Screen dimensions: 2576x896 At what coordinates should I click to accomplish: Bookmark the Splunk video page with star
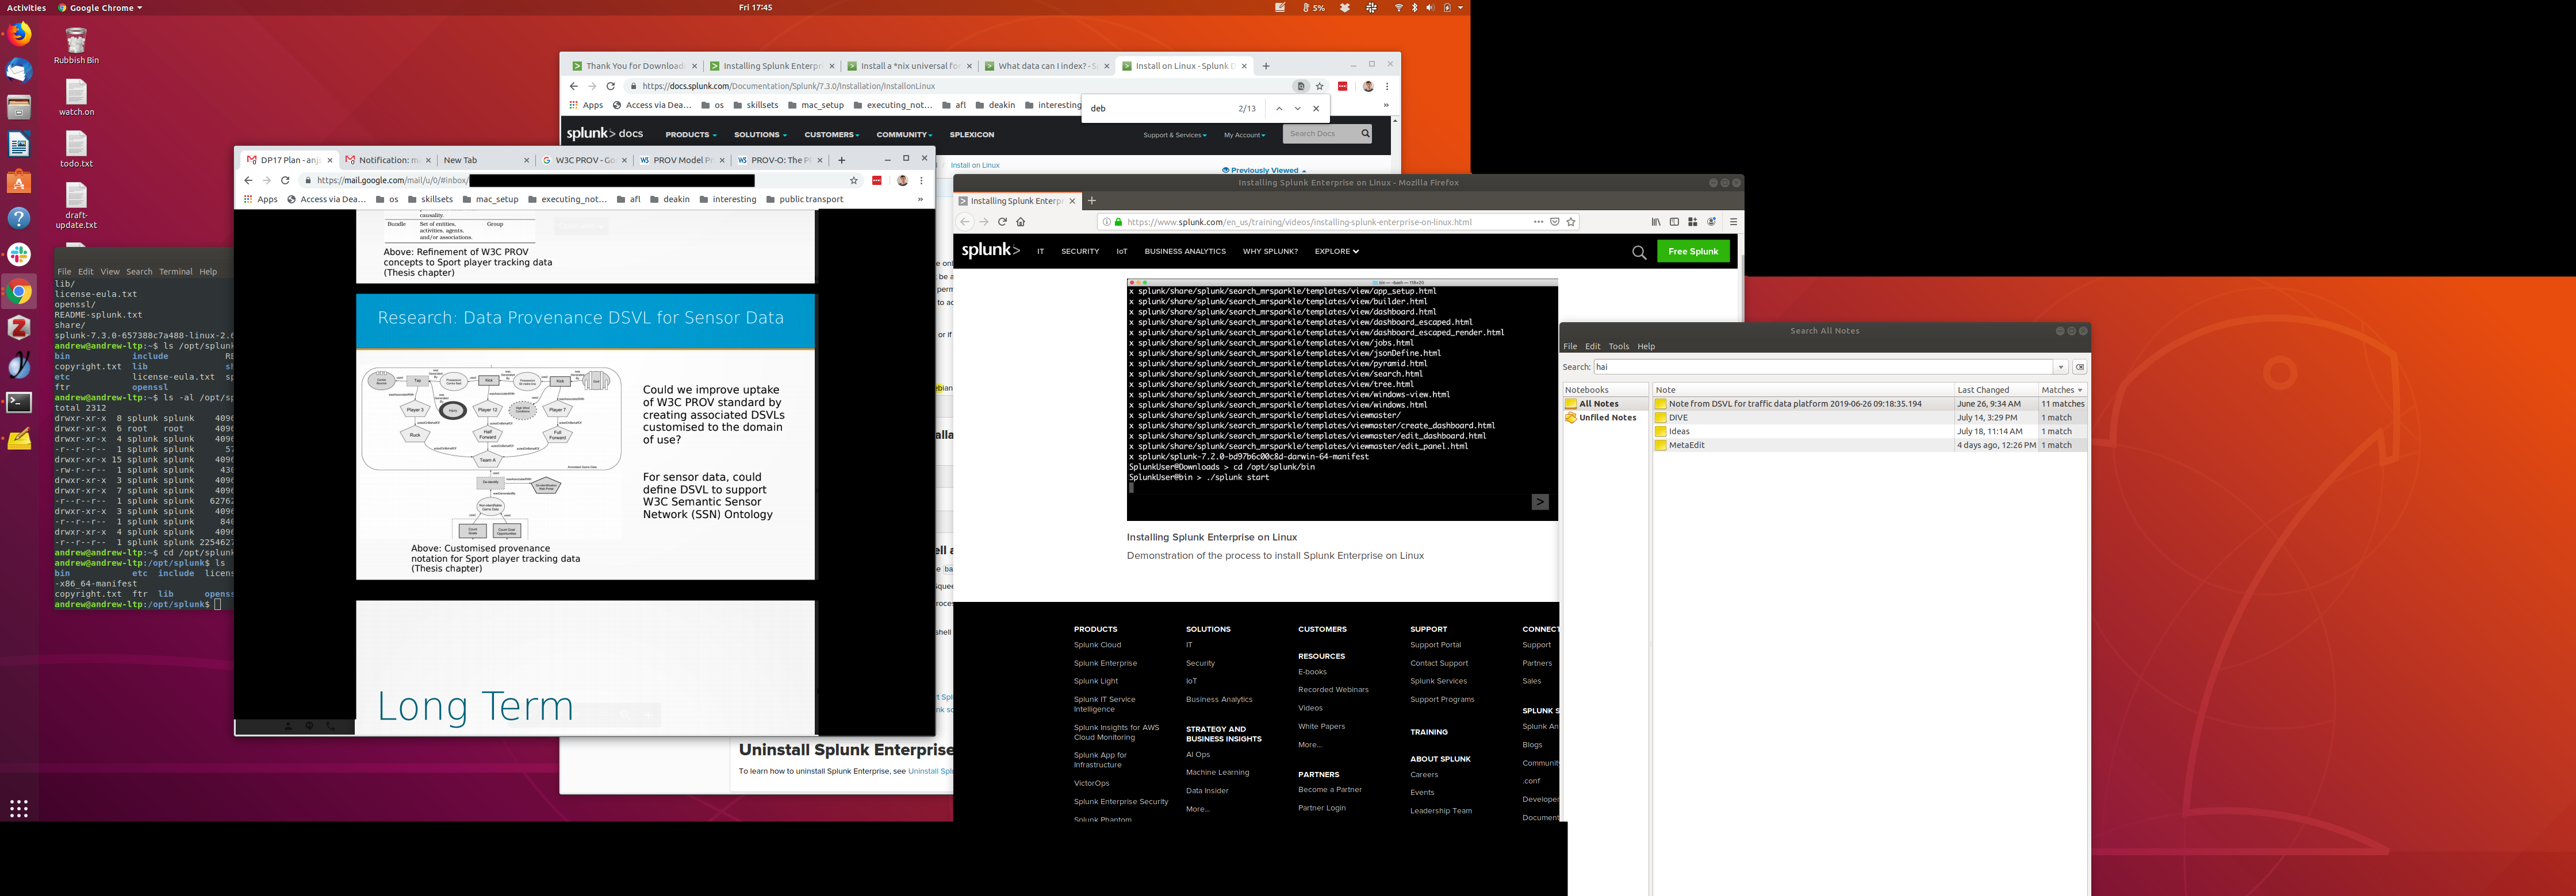click(1572, 222)
